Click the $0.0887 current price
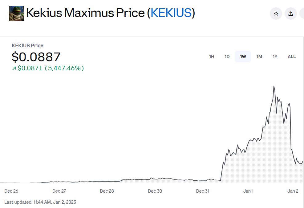This screenshot has height=208, width=304. tap(36, 57)
